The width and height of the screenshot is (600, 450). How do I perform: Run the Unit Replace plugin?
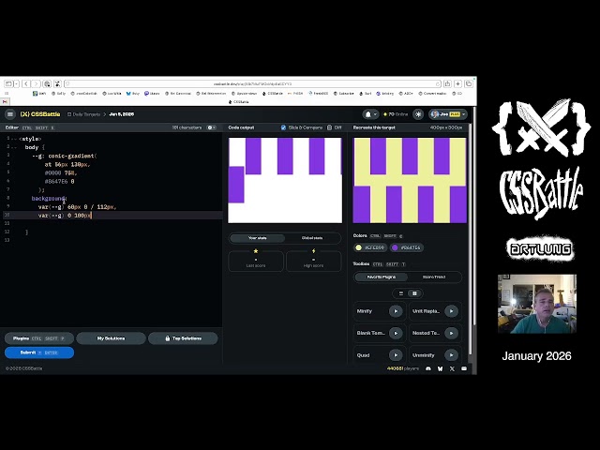451,310
